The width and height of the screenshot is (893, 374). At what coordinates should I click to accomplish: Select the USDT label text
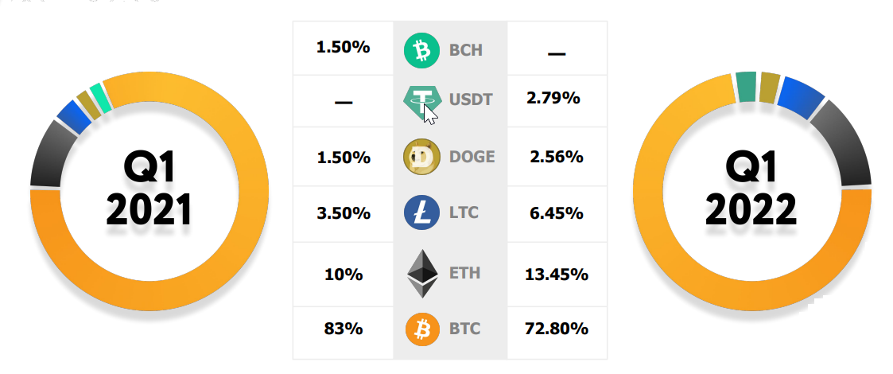(x=471, y=99)
